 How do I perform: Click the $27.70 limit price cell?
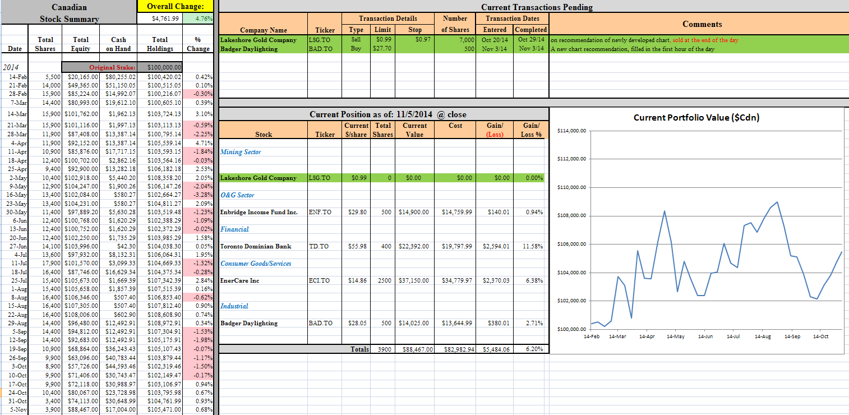[382, 49]
